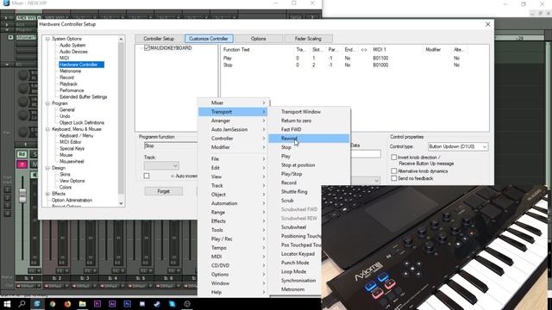Select the Play row in the function table
The height and width of the screenshot is (310, 552).
[x=354, y=58]
